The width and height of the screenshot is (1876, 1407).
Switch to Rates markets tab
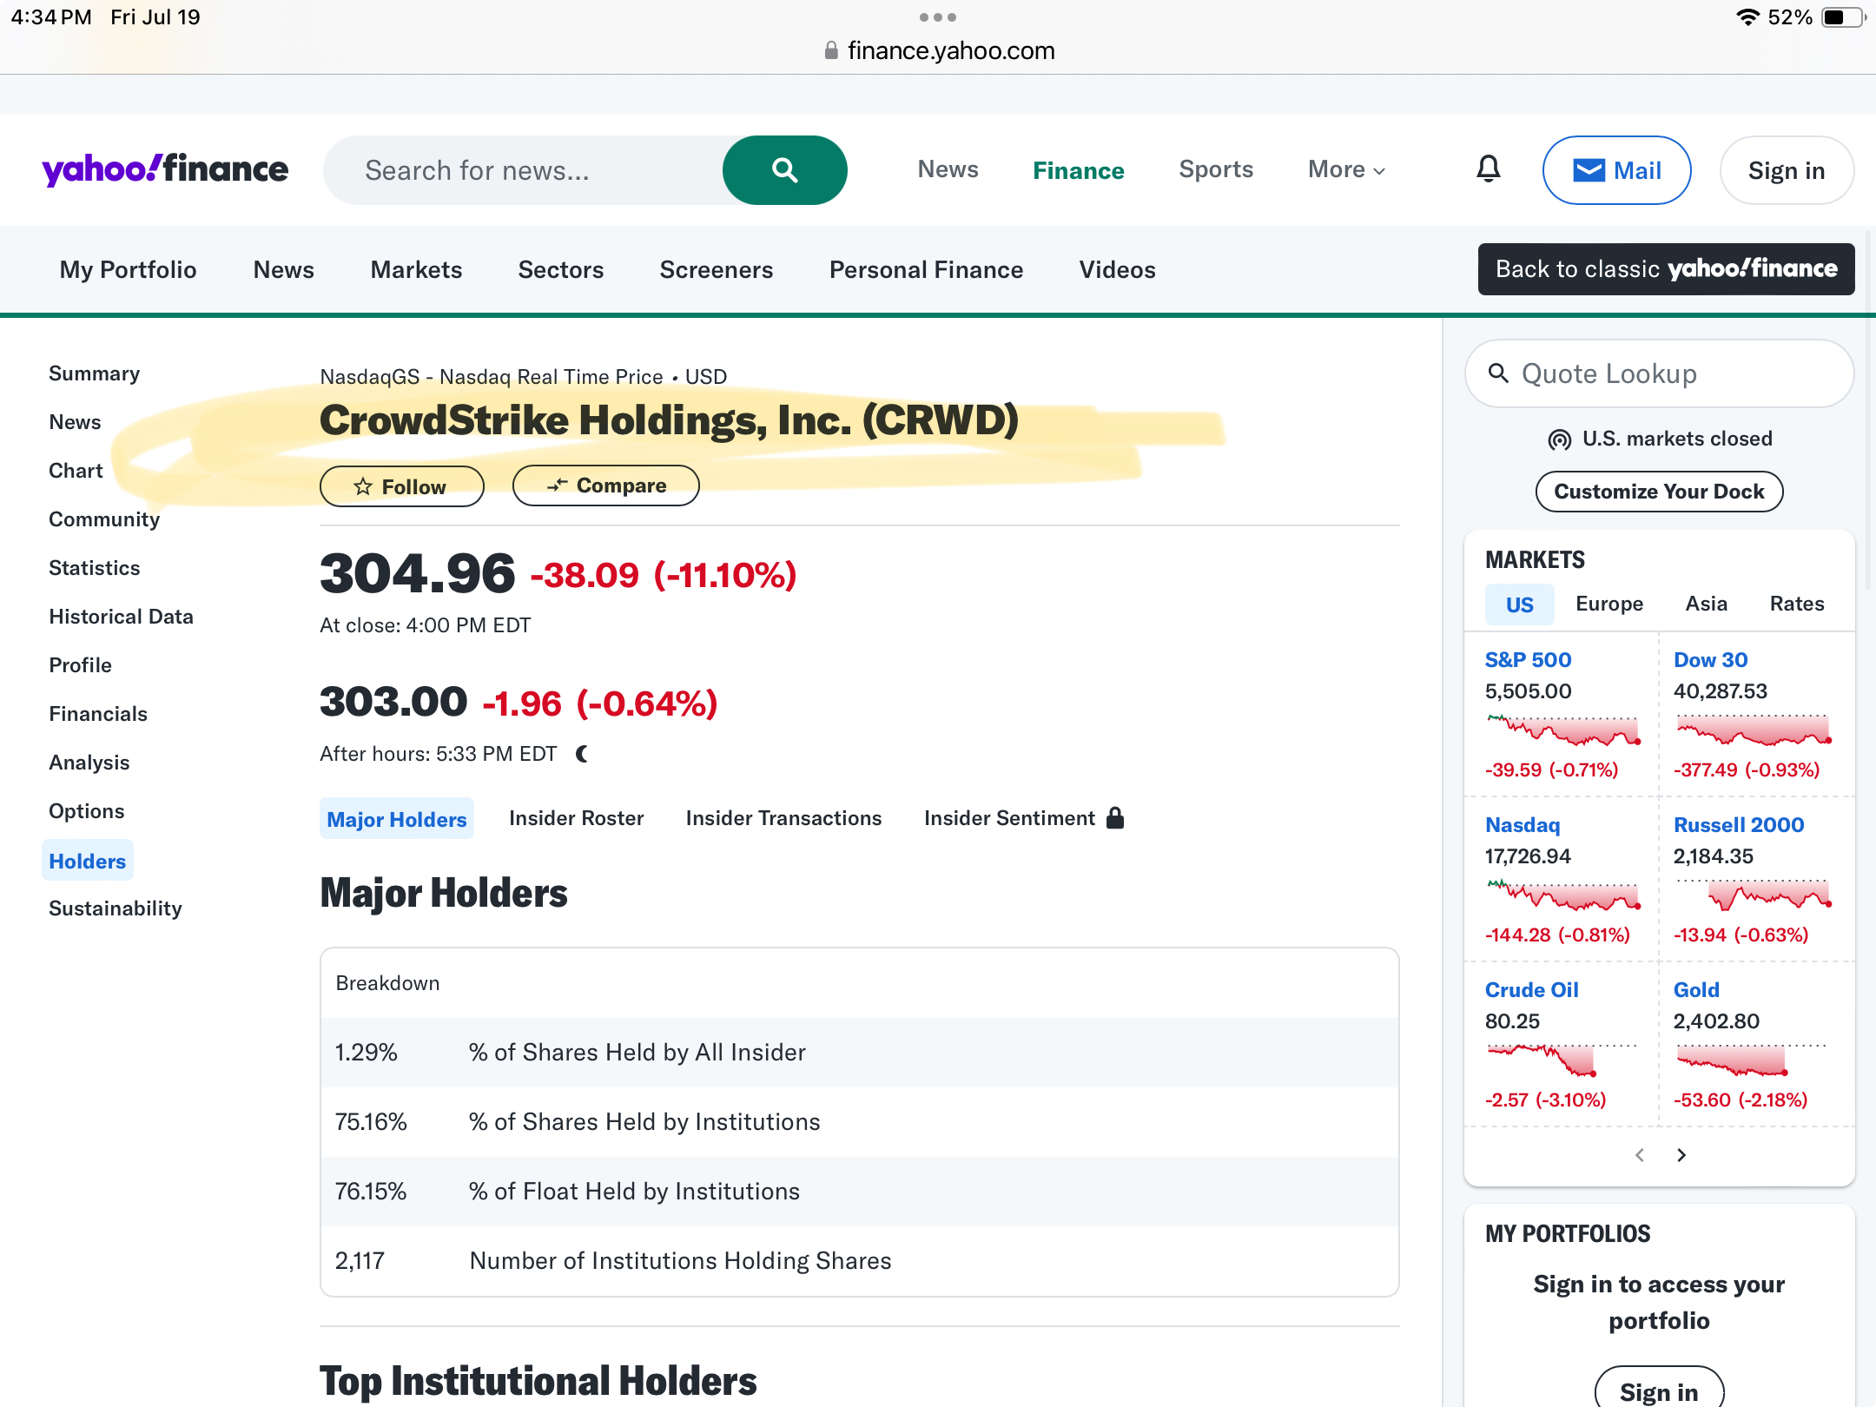tap(1797, 604)
